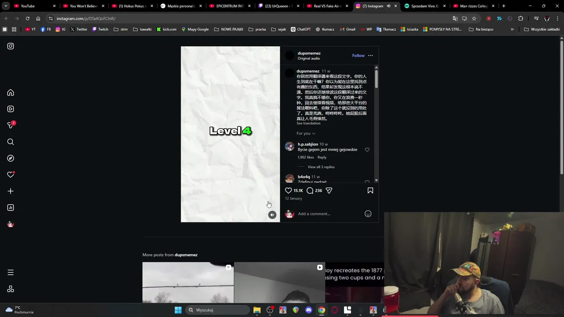Open Na bieżąco bookmarks folder
Screen dimensions: 564x317
pyautogui.click(x=481, y=29)
